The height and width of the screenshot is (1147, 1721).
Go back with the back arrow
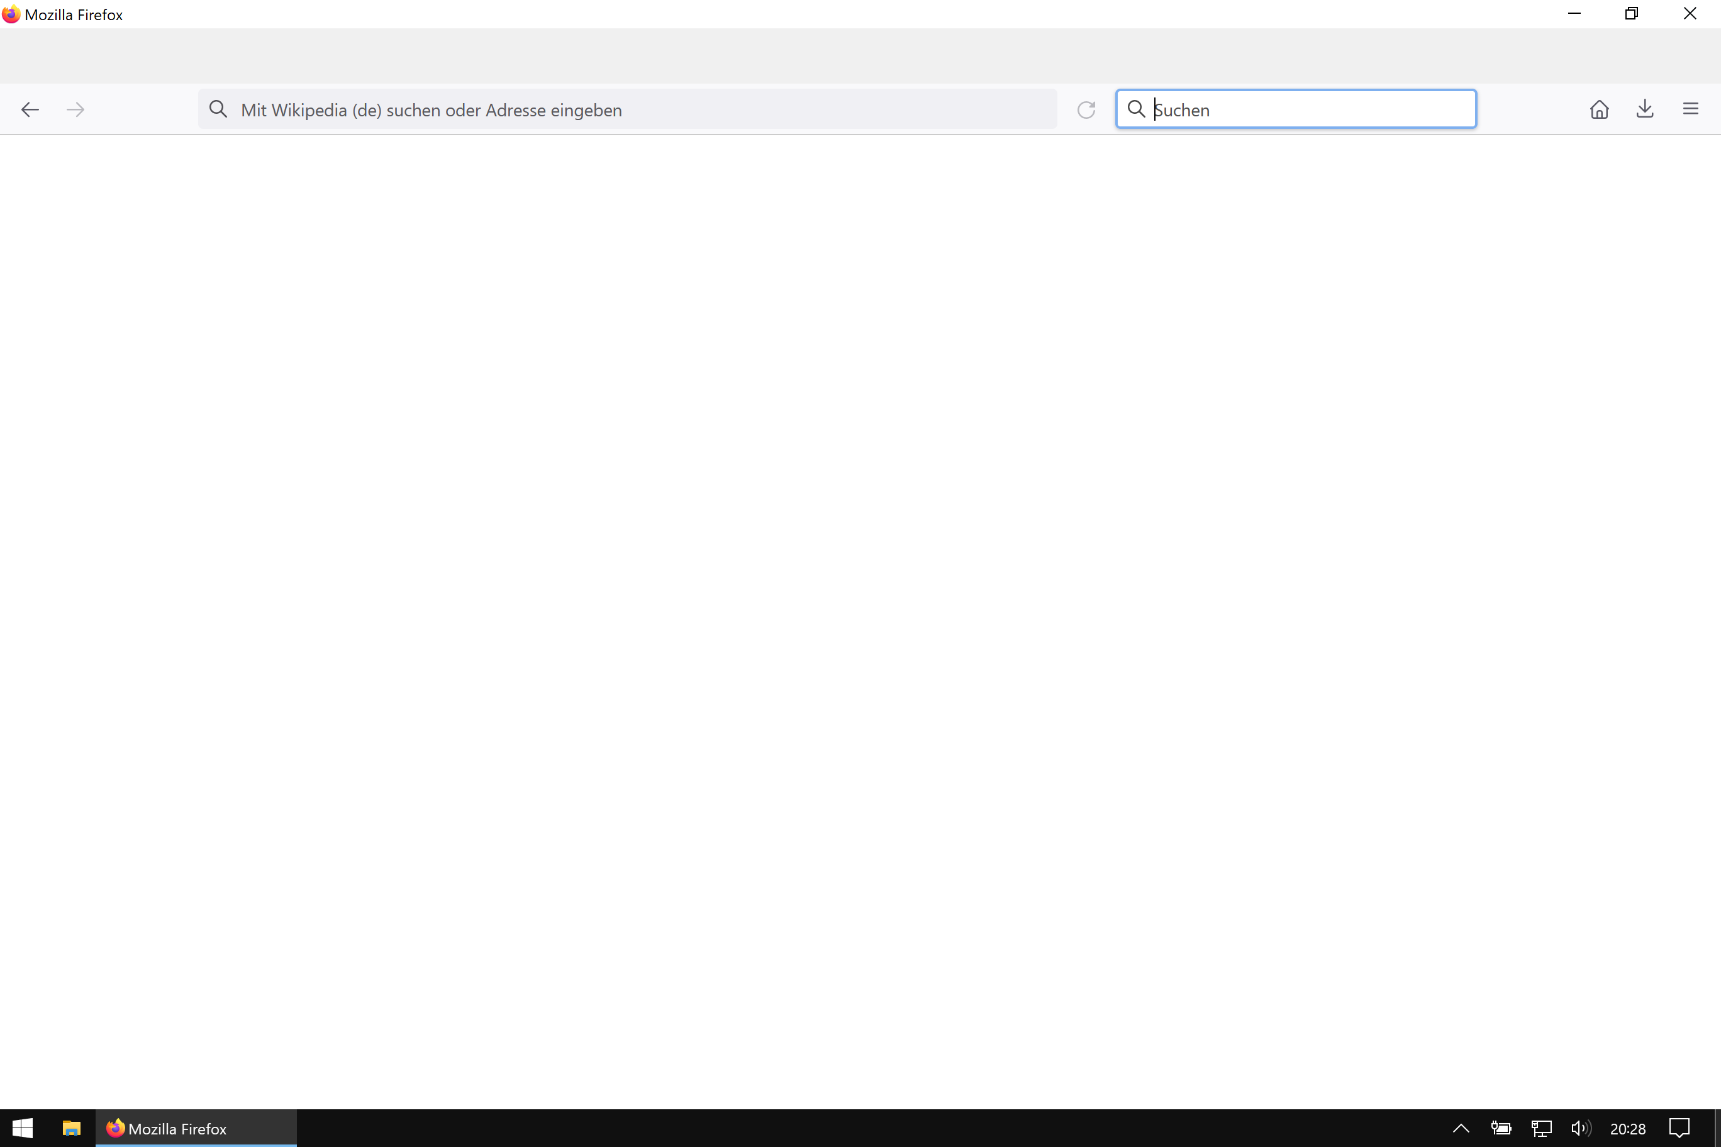[x=30, y=109]
